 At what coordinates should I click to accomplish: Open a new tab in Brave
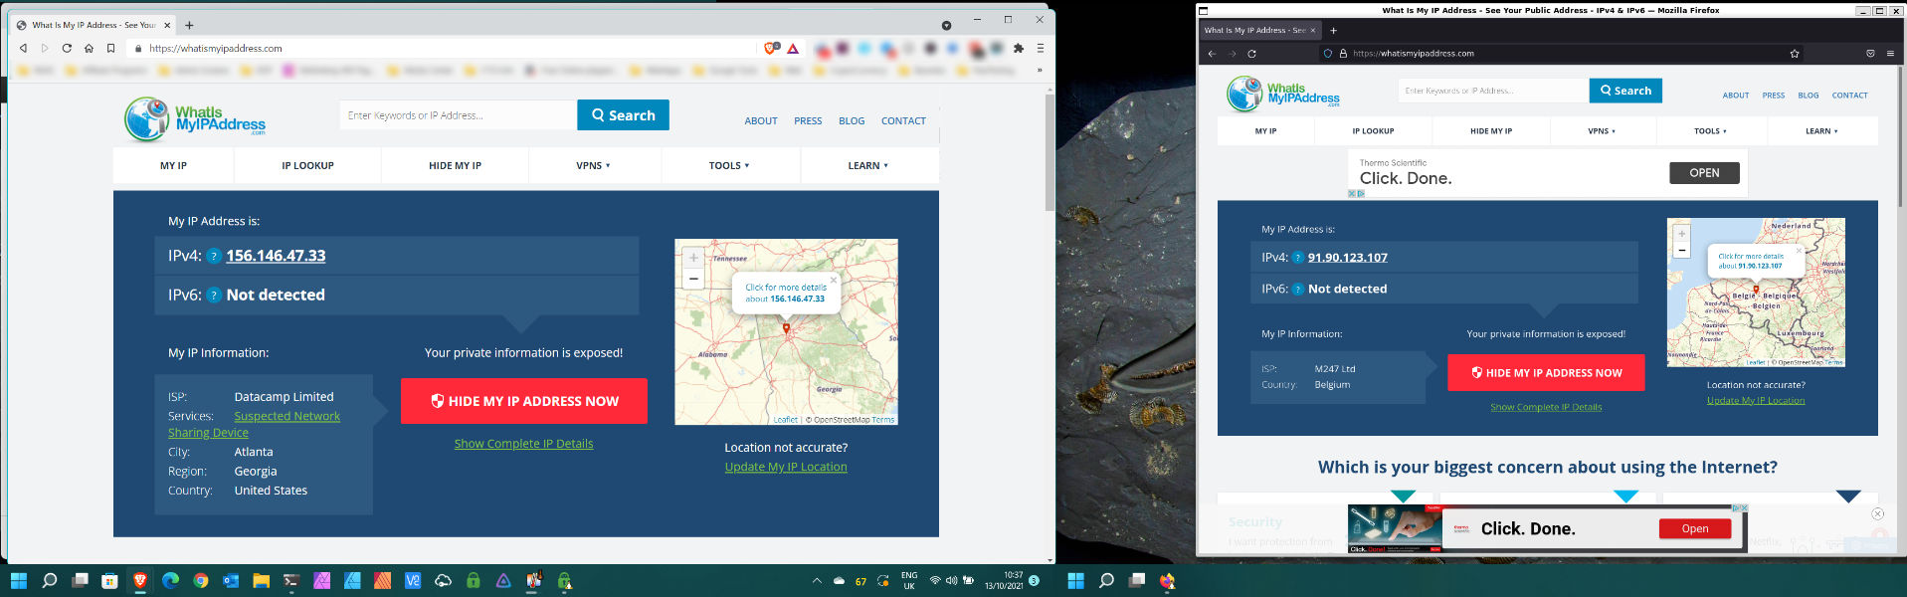coord(189,25)
